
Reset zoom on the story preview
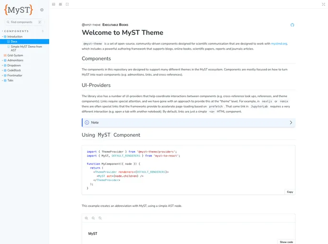pos(100,218)
